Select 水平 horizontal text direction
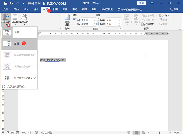This screenshot has width=183, height=135. point(19,33)
